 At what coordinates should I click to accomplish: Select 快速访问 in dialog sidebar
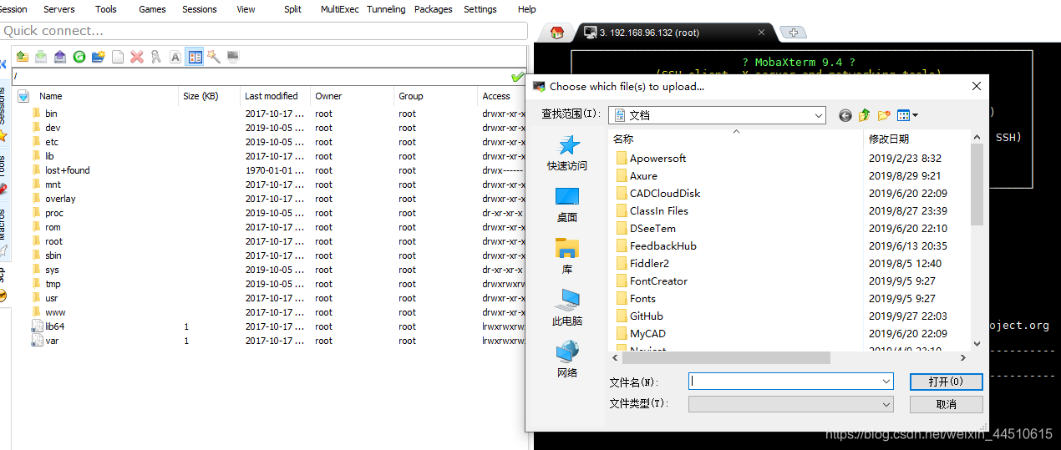point(567,153)
